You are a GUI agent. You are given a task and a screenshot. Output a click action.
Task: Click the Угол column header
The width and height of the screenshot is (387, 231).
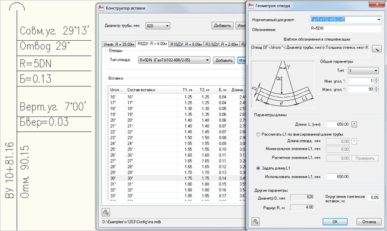click(x=117, y=90)
